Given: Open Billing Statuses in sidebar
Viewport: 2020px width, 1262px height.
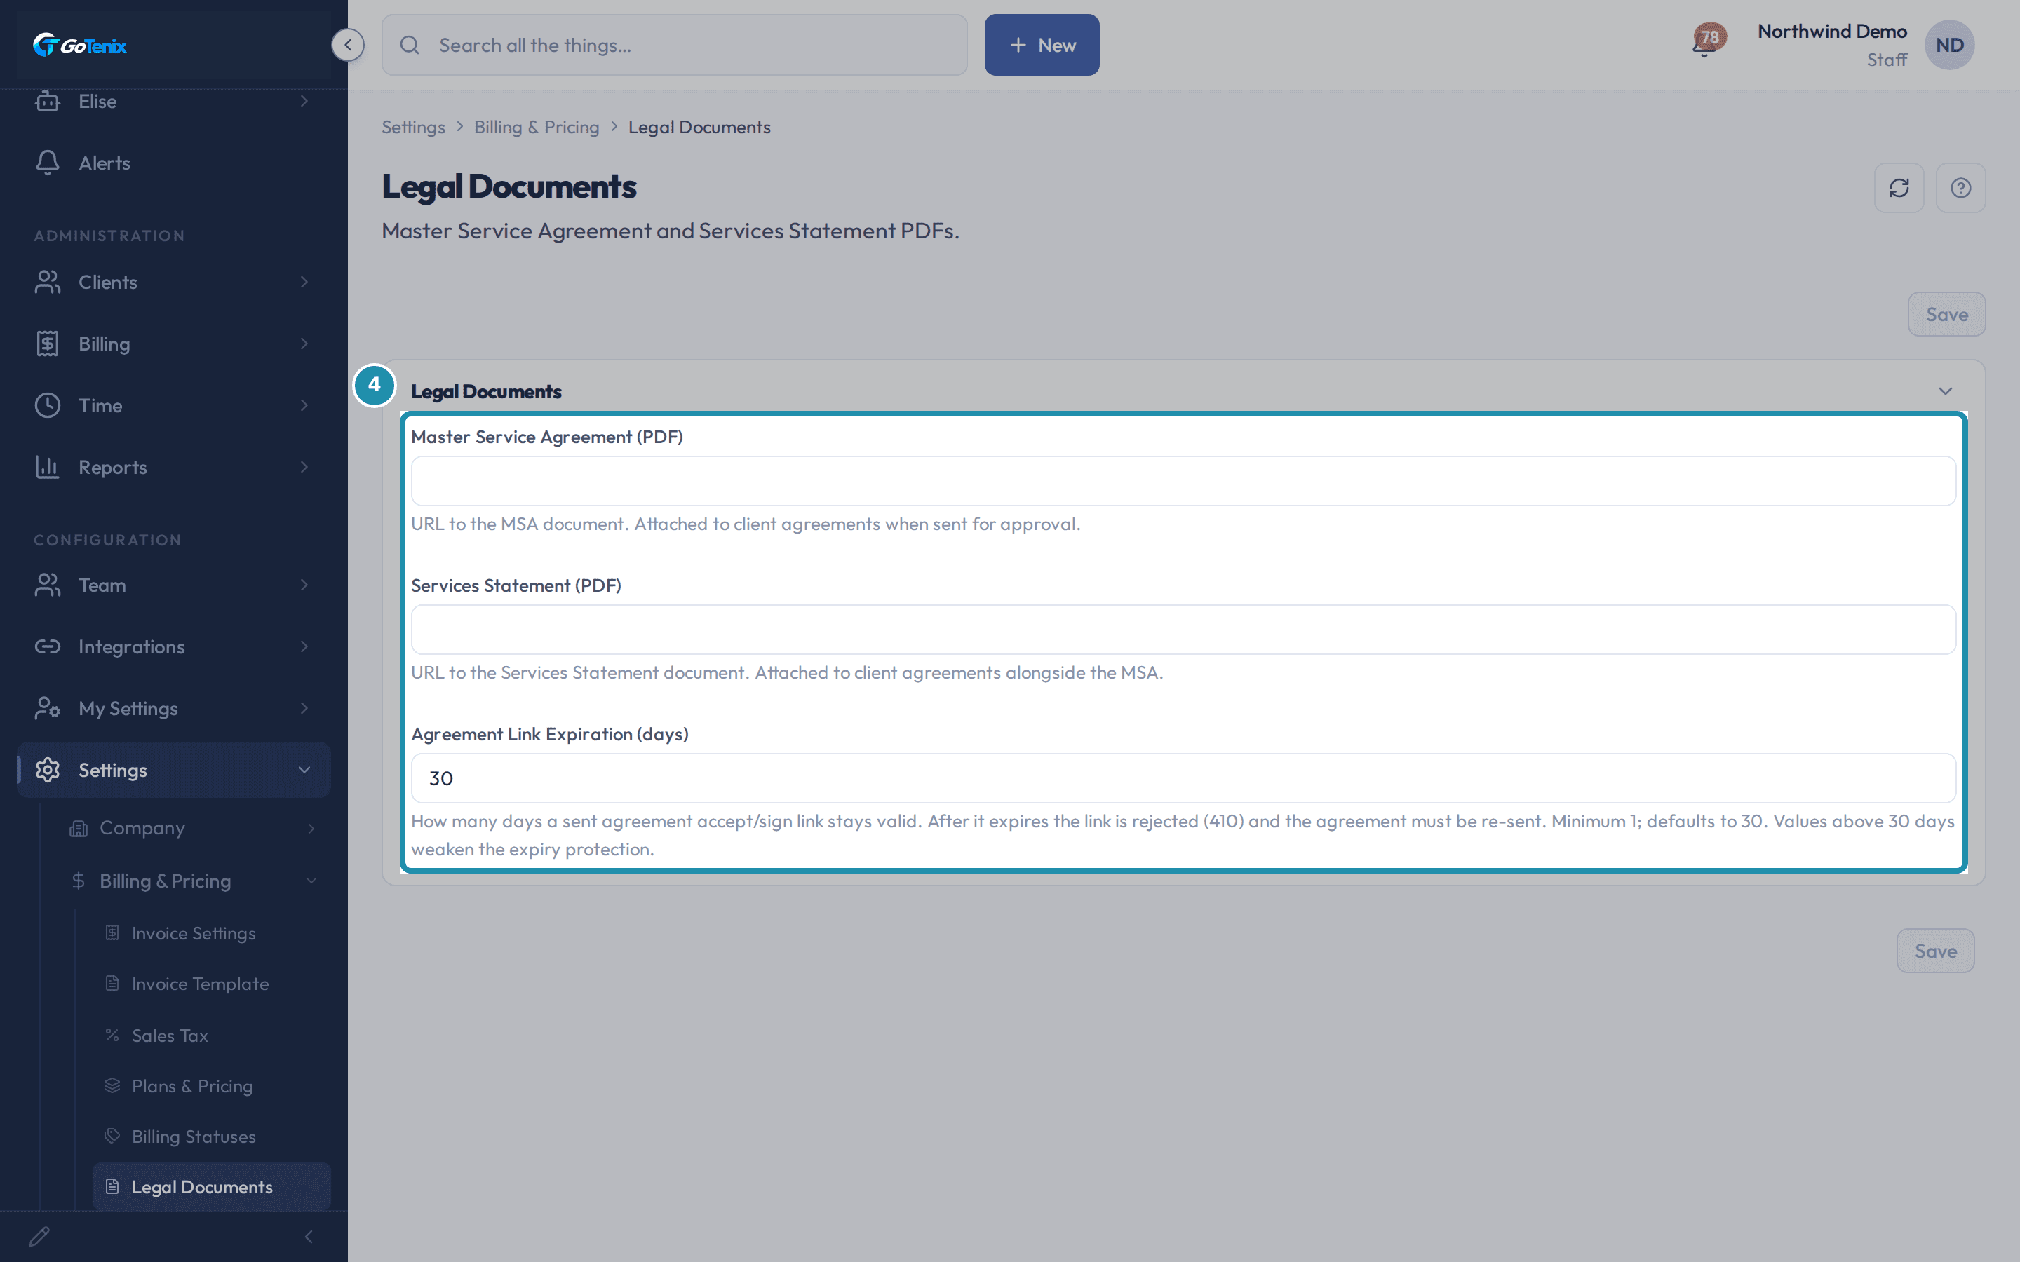Looking at the screenshot, I should point(212,1137).
